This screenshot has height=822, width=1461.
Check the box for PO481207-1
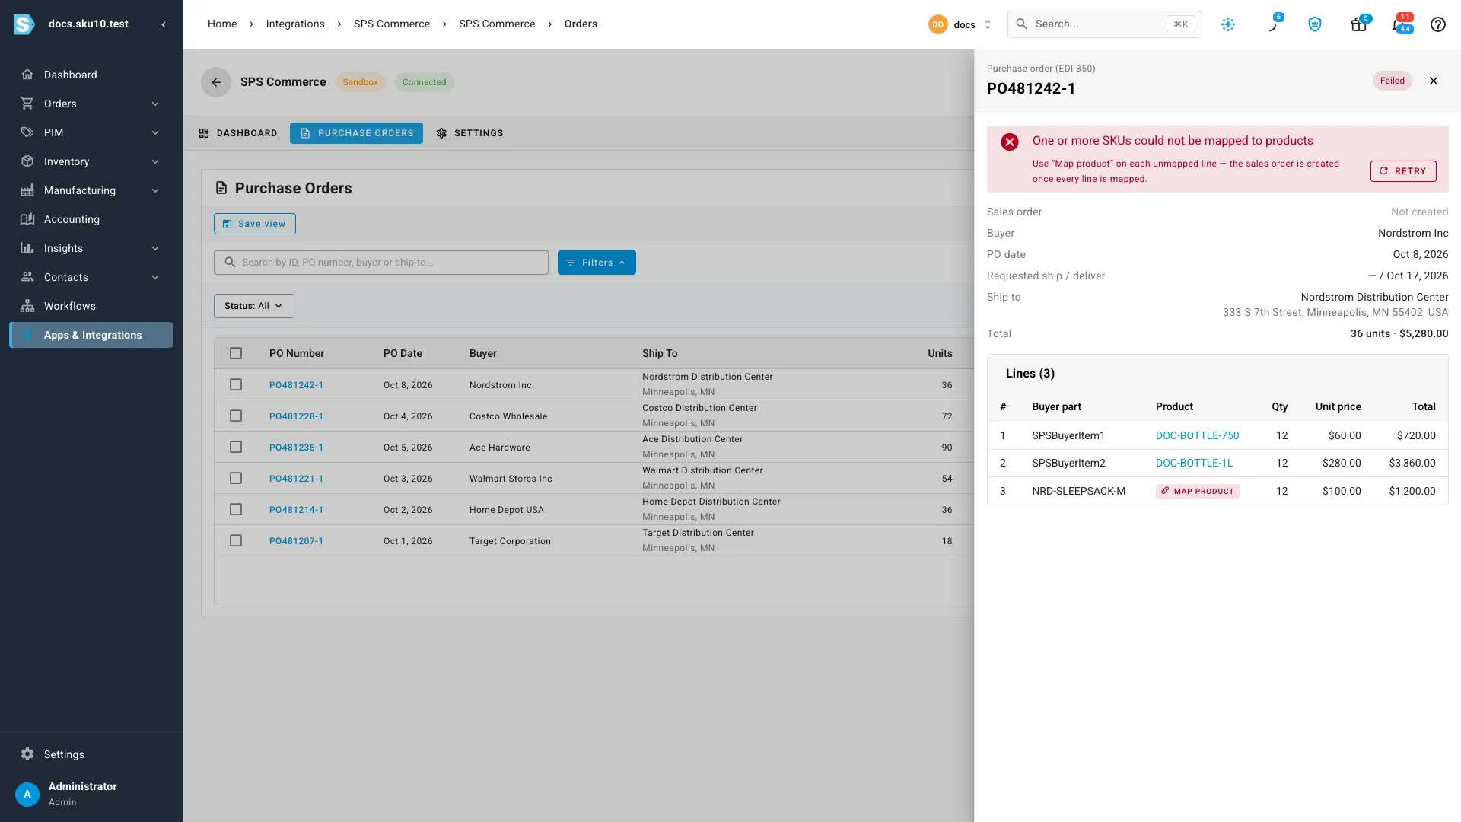click(236, 540)
